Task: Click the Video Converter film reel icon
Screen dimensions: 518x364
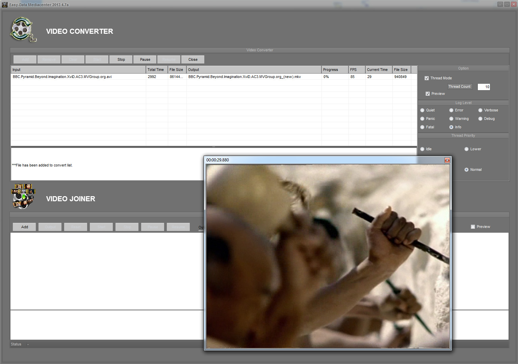Action: point(23,30)
